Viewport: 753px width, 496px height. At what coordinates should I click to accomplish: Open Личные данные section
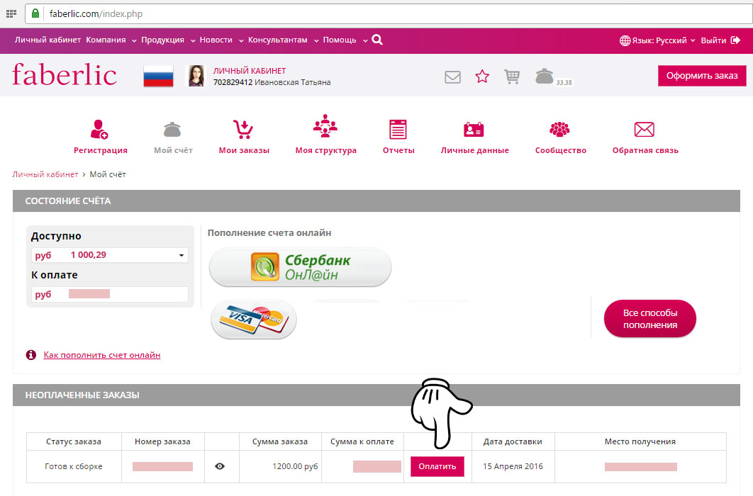click(474, 137)
